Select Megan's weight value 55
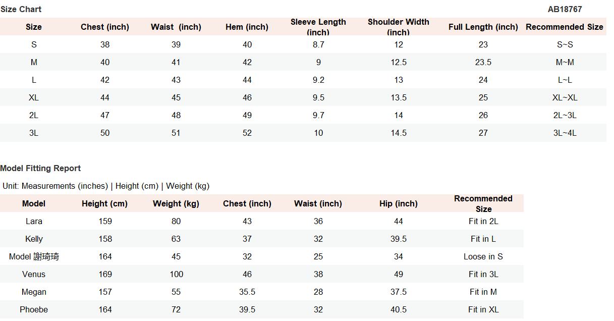The image size is (614, 321). coord(176,292)
